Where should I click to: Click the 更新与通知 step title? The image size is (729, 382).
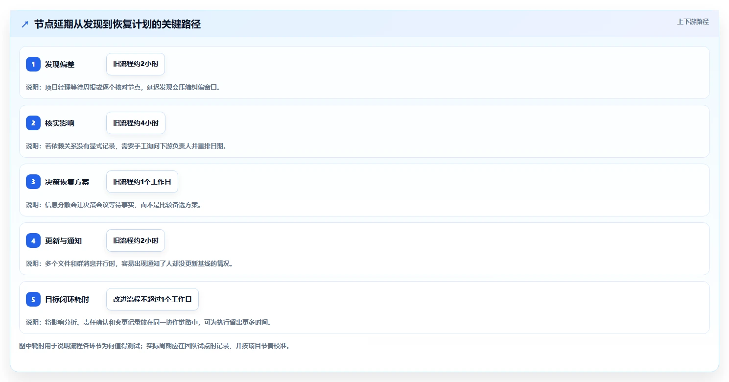(x=63, y=240)
